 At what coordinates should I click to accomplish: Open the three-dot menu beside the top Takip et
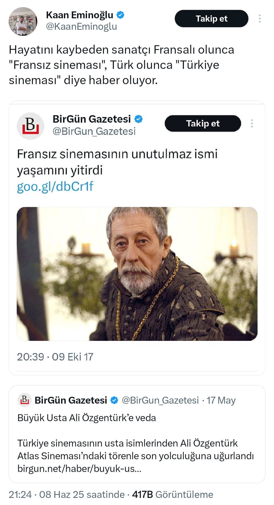pyautogui.click(x=260, y=19)
